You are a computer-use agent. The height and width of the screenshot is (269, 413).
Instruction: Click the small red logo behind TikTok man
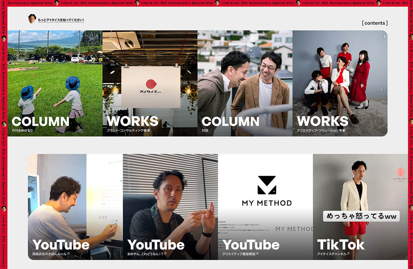tap(400, 173)
